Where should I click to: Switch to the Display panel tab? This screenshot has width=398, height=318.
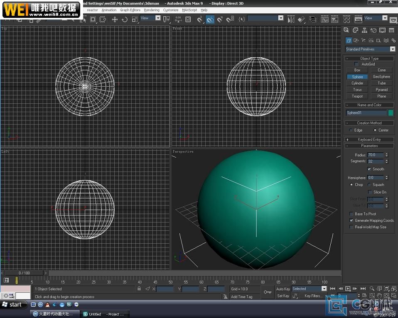(382, 30)
